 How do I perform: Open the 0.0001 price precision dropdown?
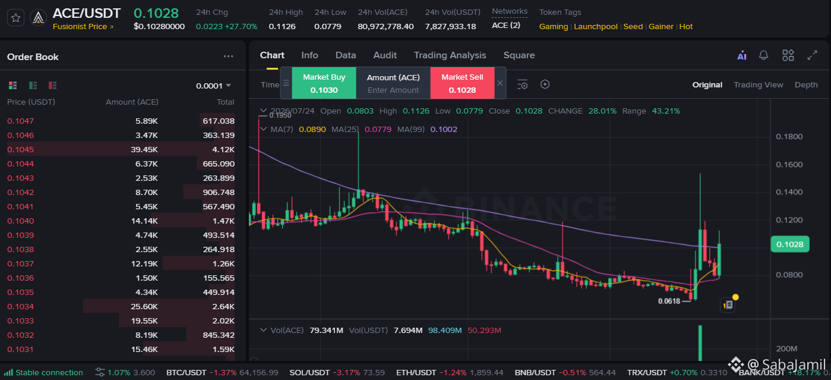pos(214,86)
